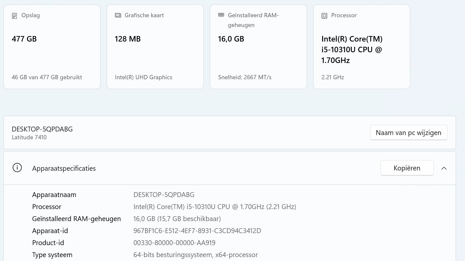This screenshot has height=261, width=465.
Task: Click the Apparaat-id row label
Action: point(50,231)
